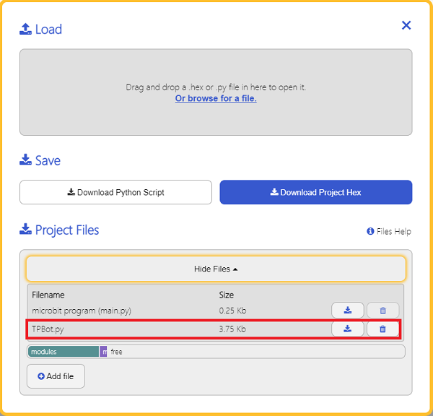
Task: Click the Add file button
Action: point(56,376)
